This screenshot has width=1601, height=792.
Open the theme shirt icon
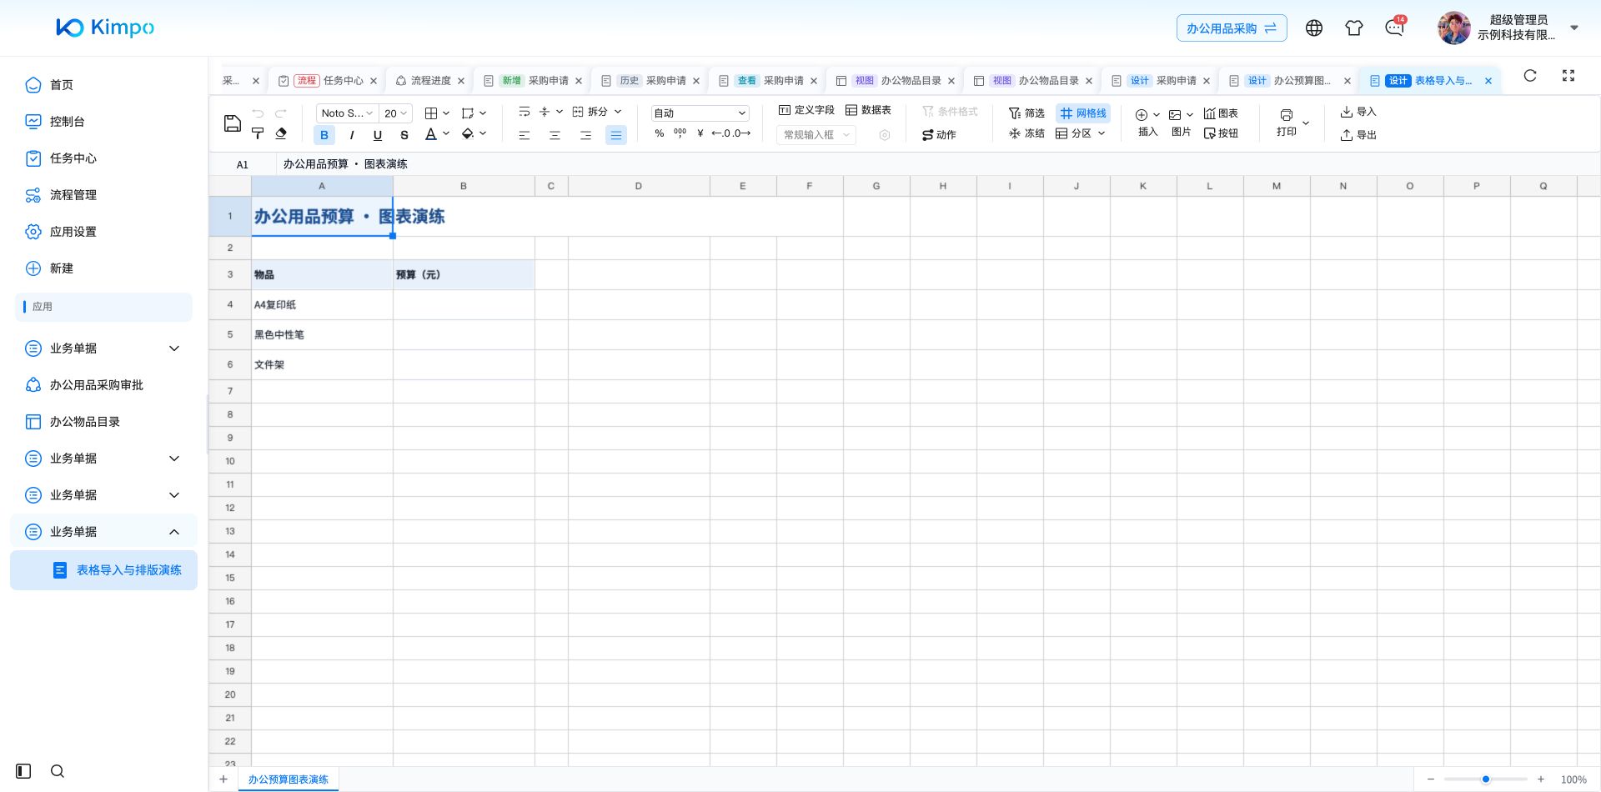click(x=1354, y=28)
